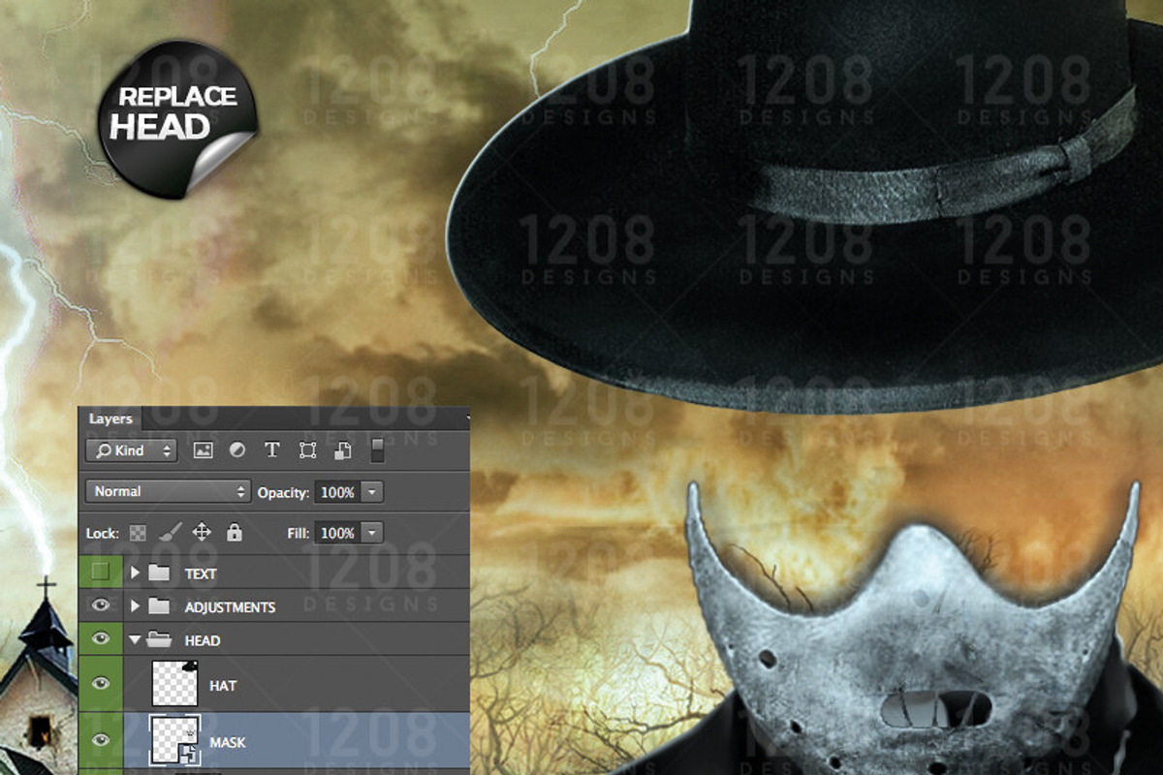Hide the HEAD group

click(x=100, y=639)
